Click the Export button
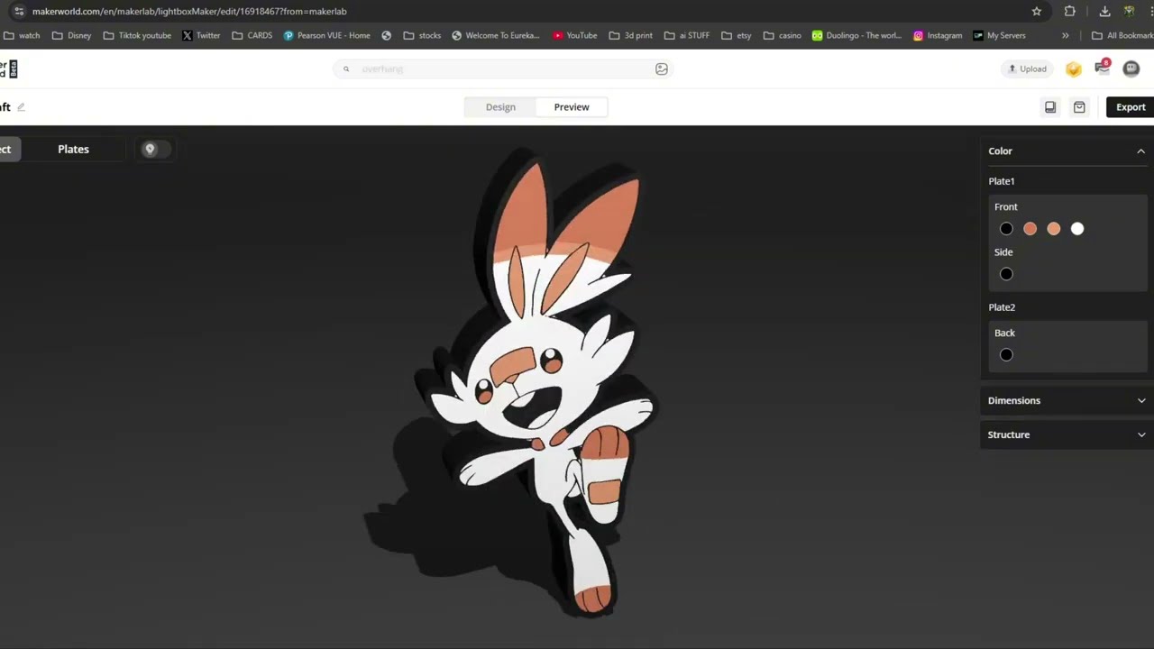 point(1131,107)
